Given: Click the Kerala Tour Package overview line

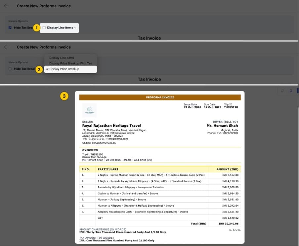Looking at the screenshot, I should (x=94, y=157).
